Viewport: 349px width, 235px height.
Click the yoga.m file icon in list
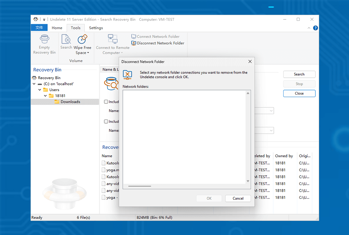point(104,170)
